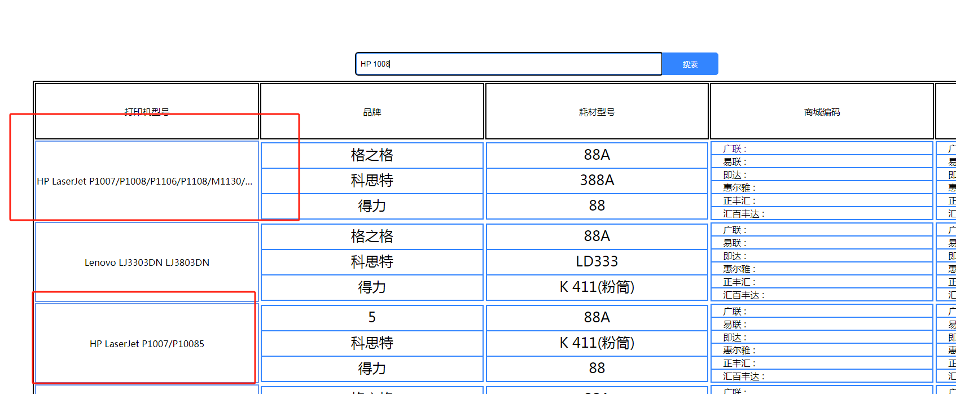Viewport: 956px width, 394px height.
Task: Click 科思特 brand in the M1130 printer row
Action: coord(372,181)
